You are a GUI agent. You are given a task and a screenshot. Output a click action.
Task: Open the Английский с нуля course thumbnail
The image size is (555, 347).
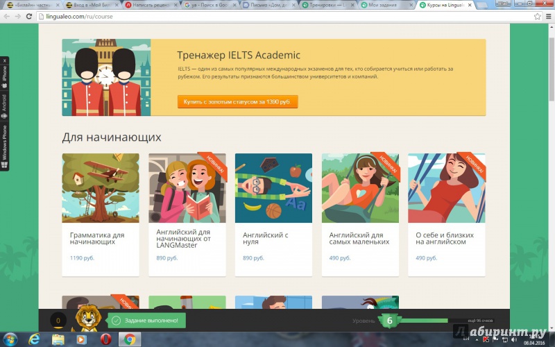[x=273, y=188]
